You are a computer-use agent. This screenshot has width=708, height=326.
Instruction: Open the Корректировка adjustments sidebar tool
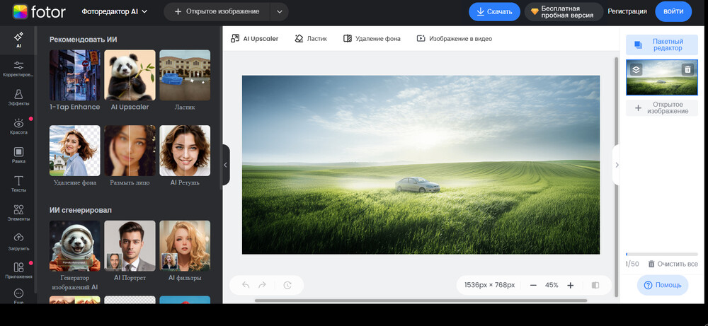[18, 69]
